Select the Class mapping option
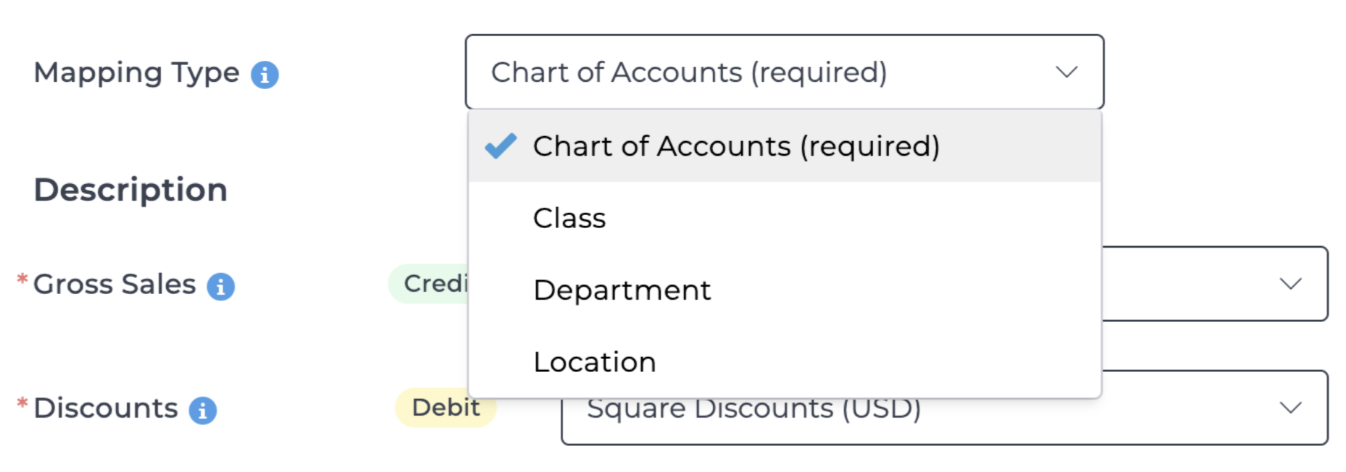The image size is (1346, 472). click(x=569, y=218)
